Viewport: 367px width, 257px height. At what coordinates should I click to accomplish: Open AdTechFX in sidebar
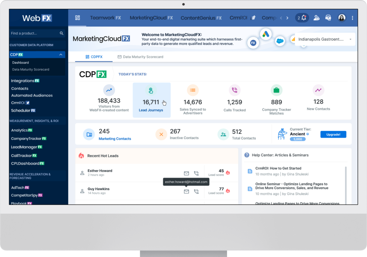[20, 188]
